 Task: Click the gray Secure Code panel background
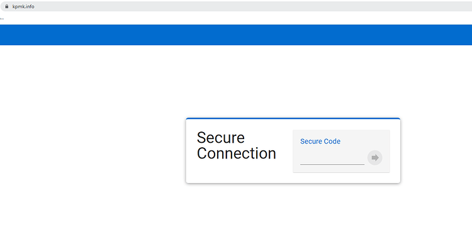[x=341, y=151]
